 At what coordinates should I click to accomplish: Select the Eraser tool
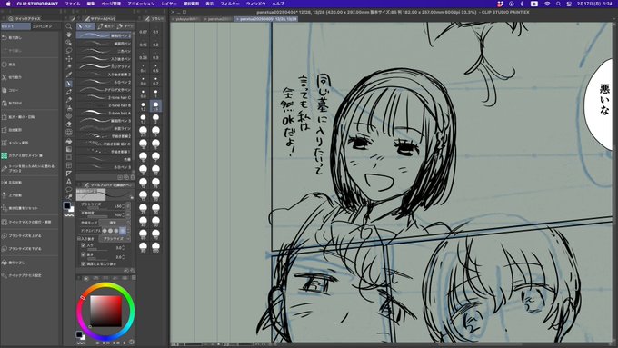coord(69,124)
